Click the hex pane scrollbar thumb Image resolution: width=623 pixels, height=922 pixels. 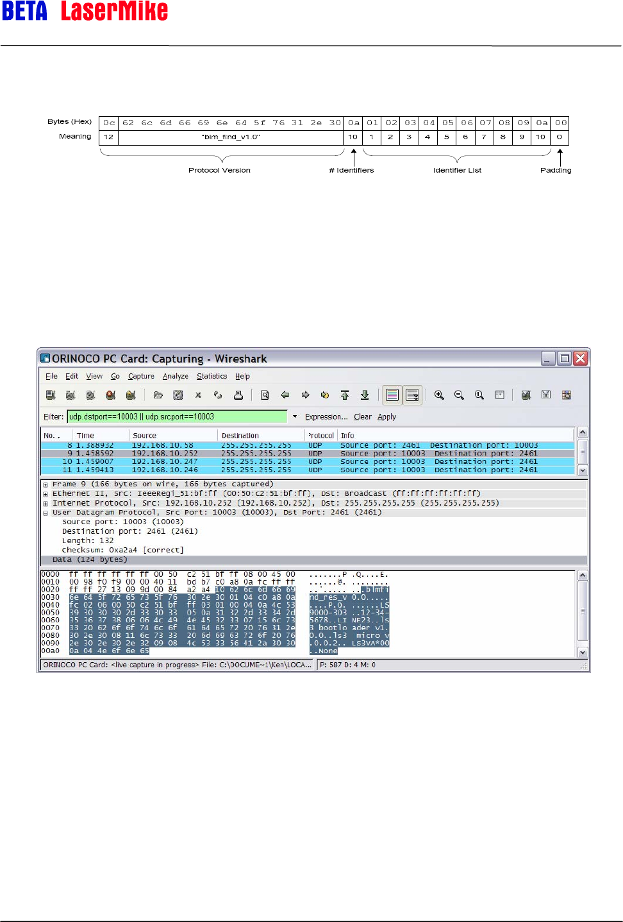coord(583,611)
